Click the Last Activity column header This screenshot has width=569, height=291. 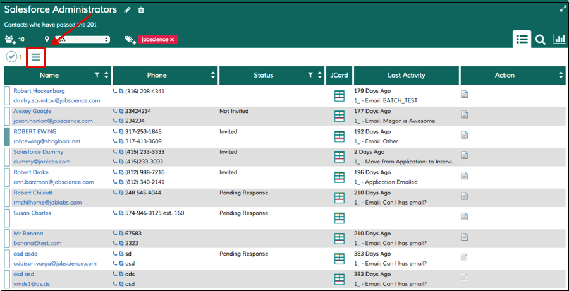pyautogui.click(x=406, y=75)
